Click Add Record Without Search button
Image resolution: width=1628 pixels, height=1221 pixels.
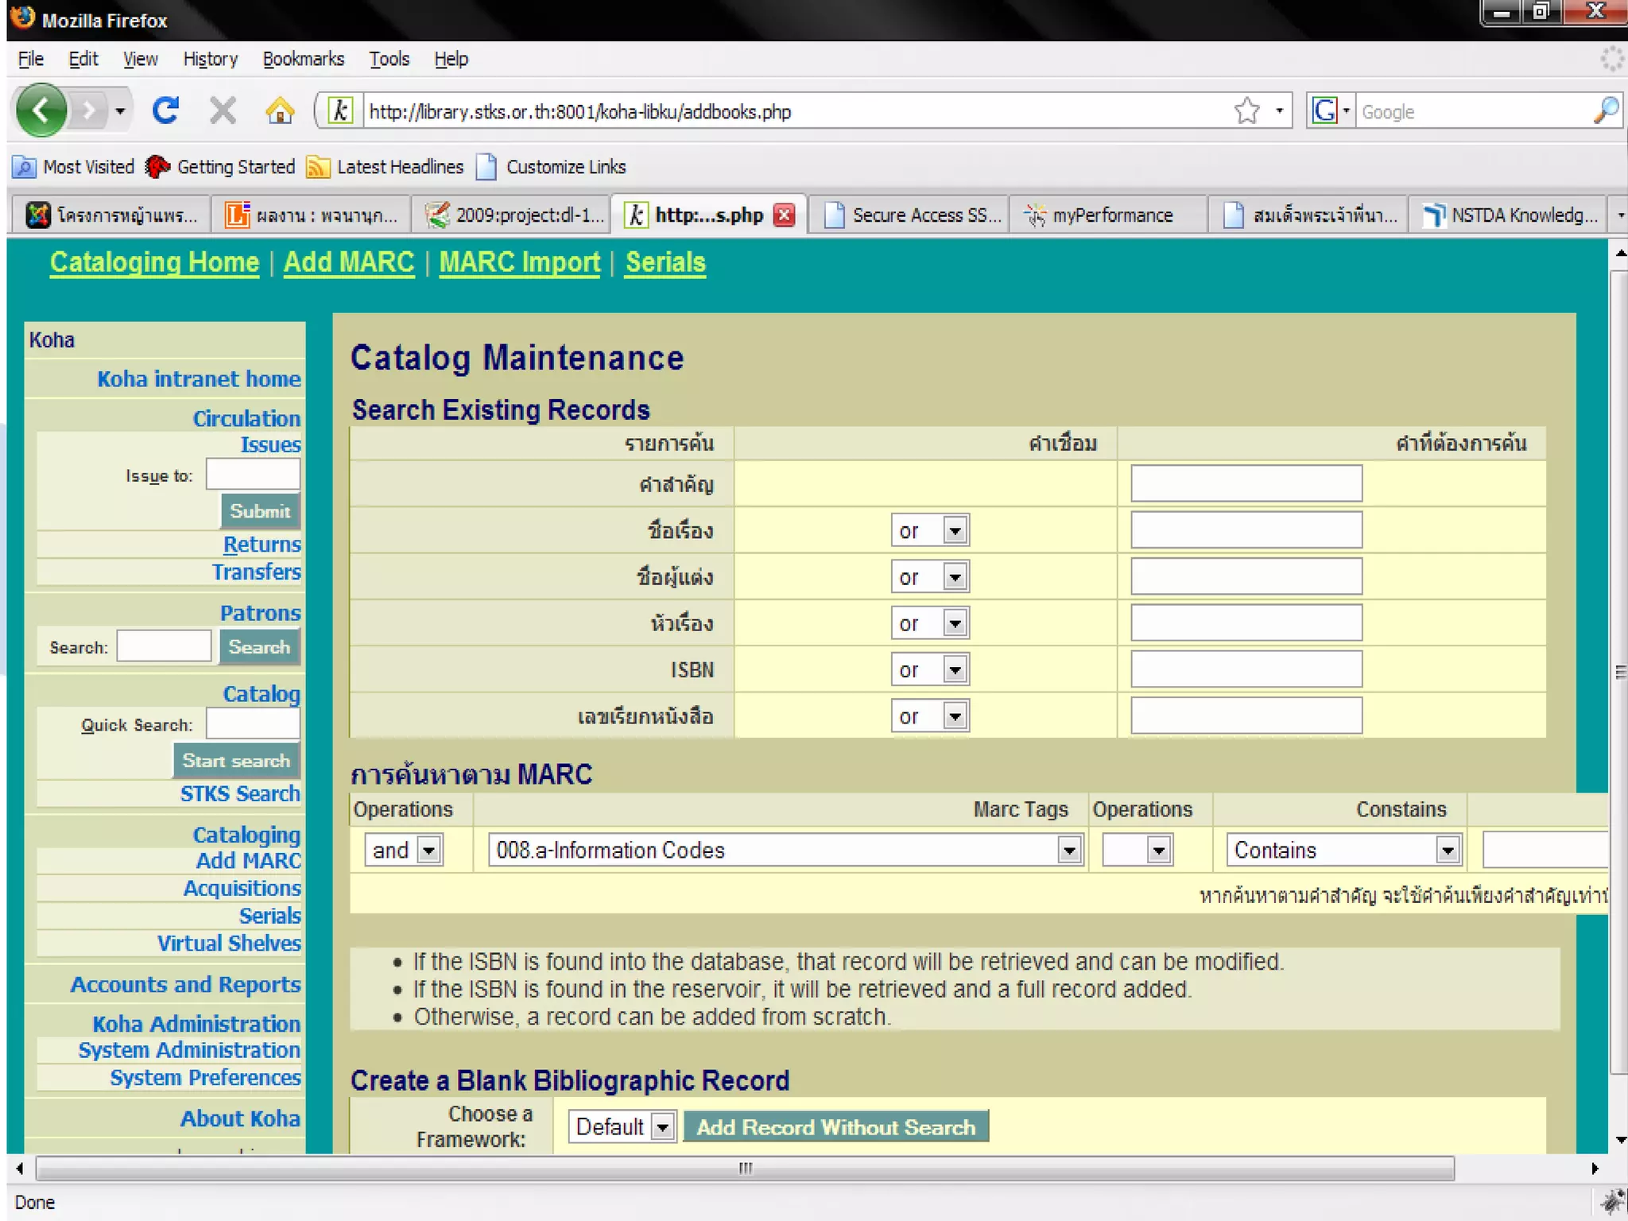(835, 1126)
